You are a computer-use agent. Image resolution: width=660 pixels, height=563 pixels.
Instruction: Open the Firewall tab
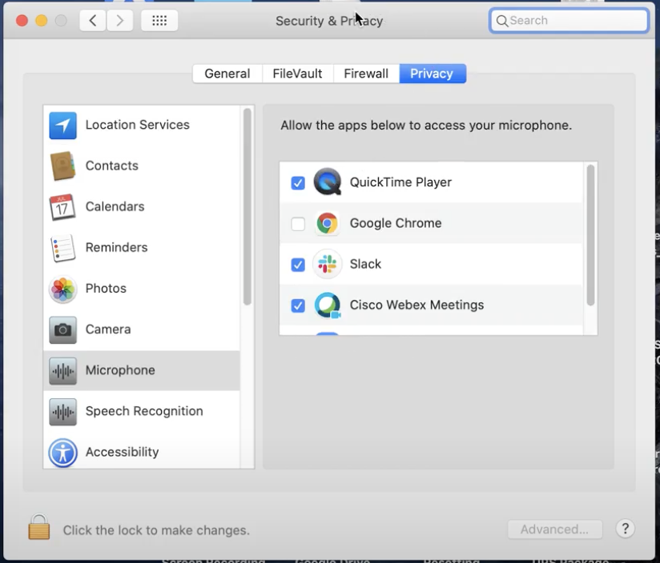click(366, 74)
